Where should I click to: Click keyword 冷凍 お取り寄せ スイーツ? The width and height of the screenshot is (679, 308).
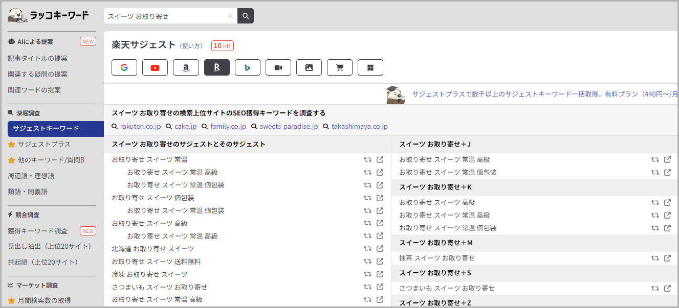coord(149,274)
